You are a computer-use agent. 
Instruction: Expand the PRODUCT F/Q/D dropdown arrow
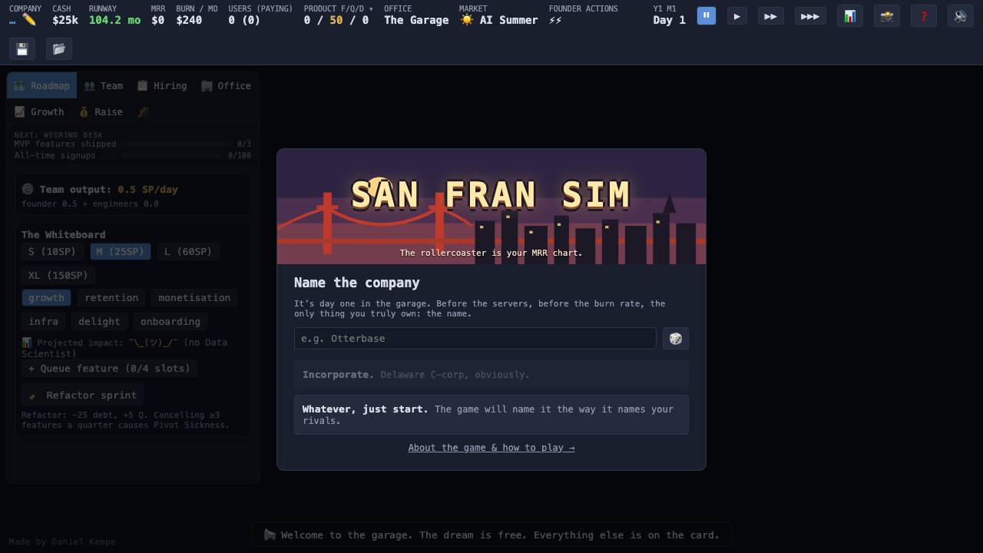pos(371,9)
